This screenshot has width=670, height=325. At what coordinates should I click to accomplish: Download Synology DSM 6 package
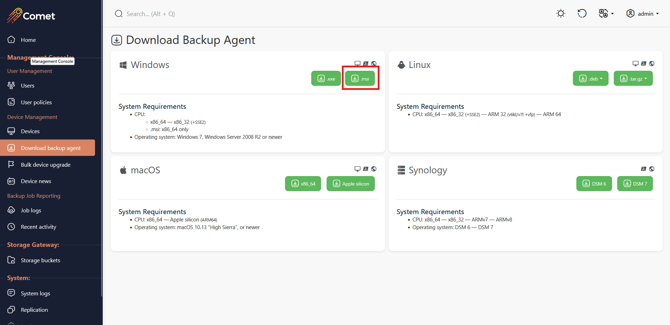pyautogui.click(x=594, y=184)
